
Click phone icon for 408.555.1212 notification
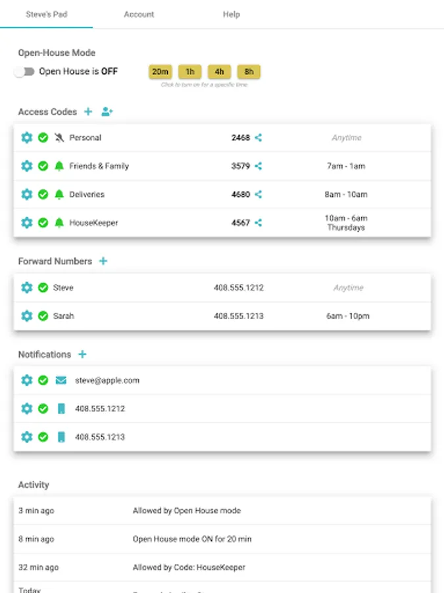pos(61,409)
